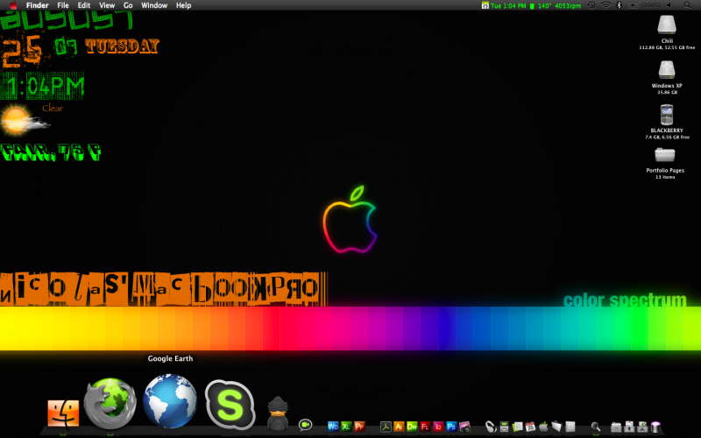Open the Window menu
The image size is (701, 438).
(x=154, y=5)
